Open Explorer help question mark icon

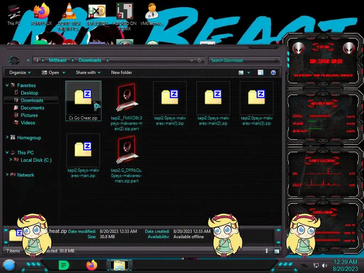click(x=273, y=73)
